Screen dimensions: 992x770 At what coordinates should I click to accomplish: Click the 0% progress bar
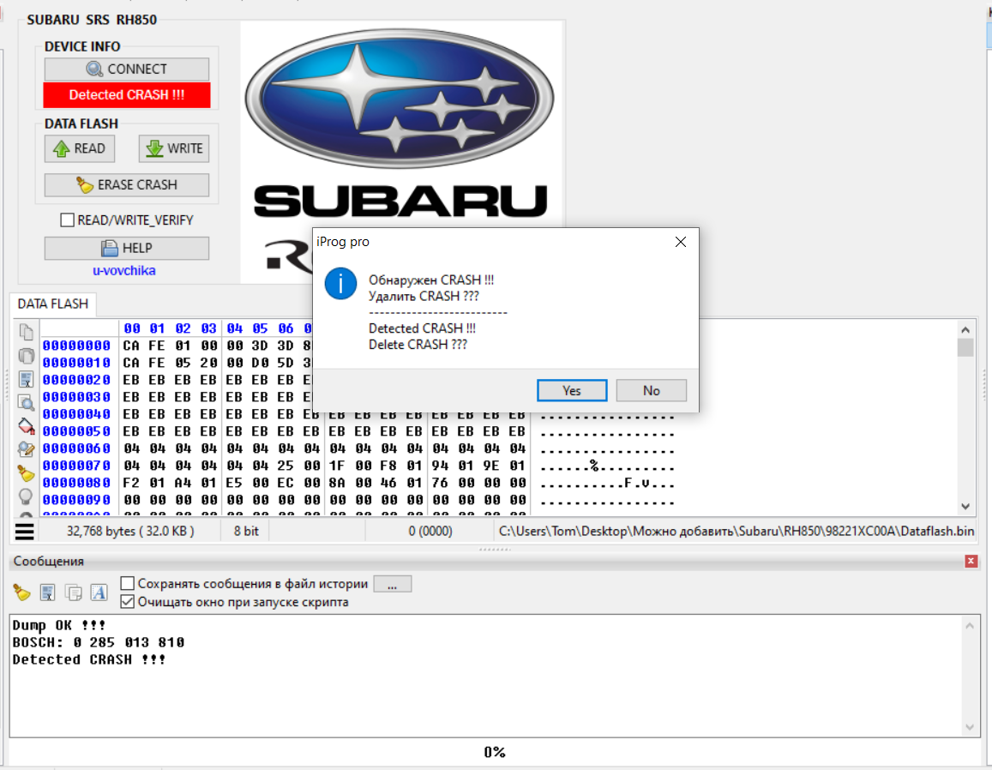495,752
